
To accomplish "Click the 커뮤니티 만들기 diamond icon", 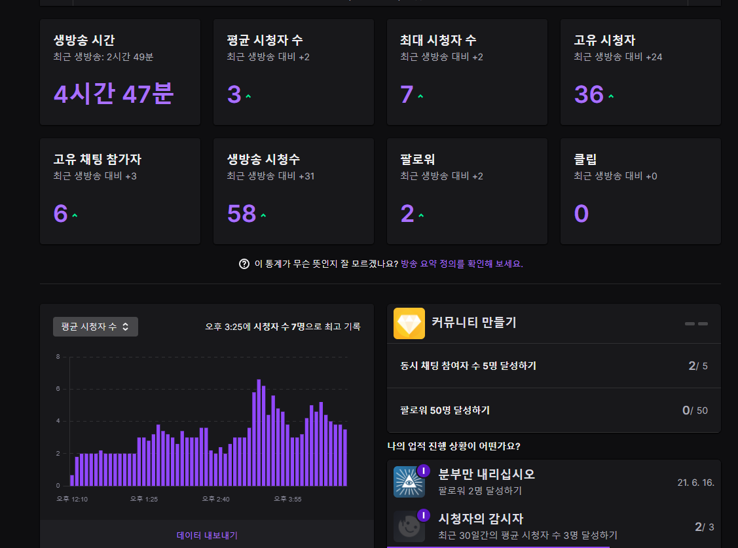I will (409, 323).
